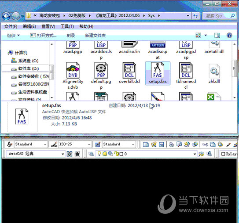239x223 pixels.
Task: Click the 新建文件夹 button
Action: (x=96, y=36)
